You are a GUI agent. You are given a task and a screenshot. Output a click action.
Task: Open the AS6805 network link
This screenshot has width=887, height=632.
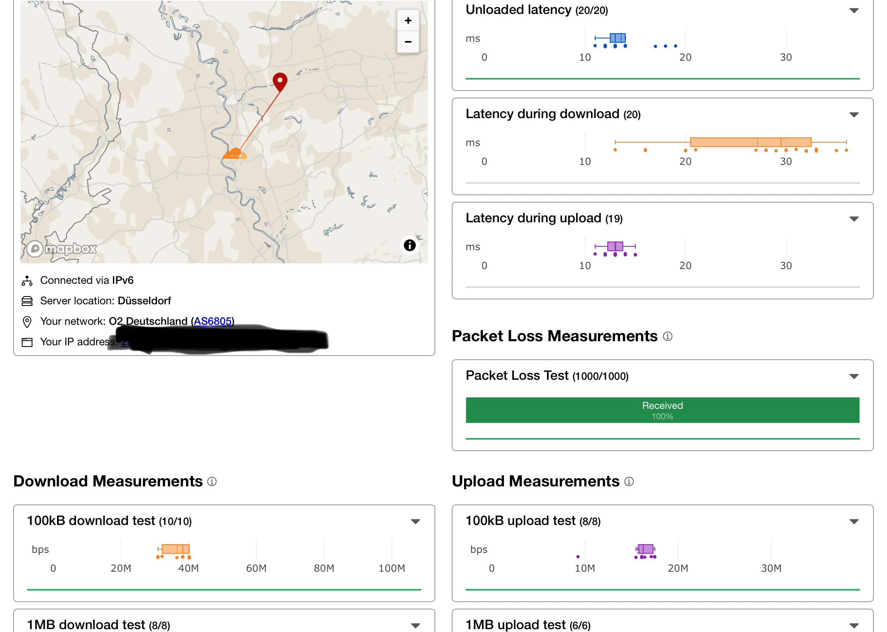(x=212, y=321)
